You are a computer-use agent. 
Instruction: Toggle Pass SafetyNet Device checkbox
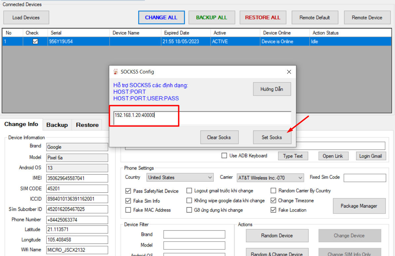pos(128,191)
